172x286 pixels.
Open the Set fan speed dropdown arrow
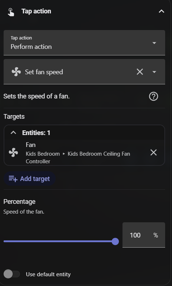click(154, 72)
